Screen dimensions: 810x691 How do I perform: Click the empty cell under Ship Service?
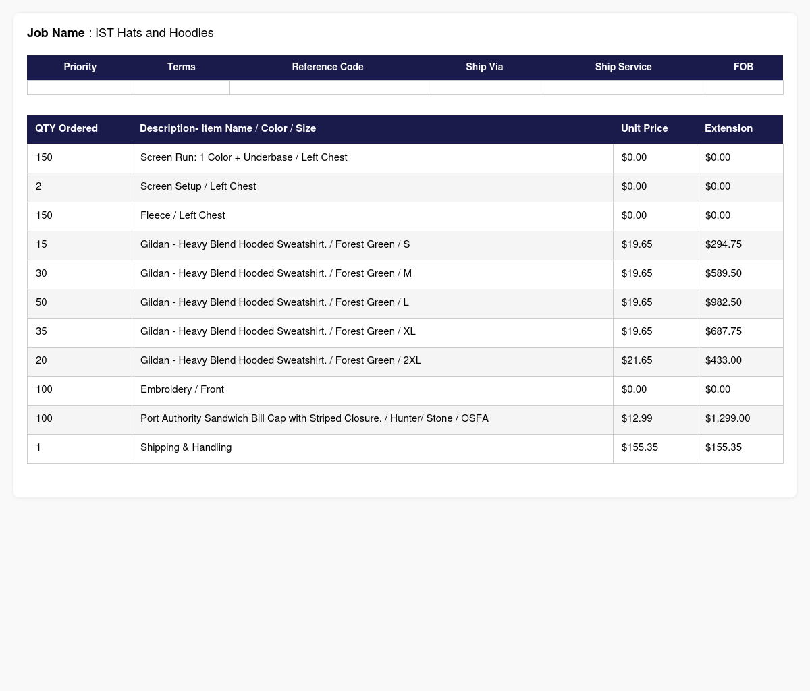(x=624, y=88)
